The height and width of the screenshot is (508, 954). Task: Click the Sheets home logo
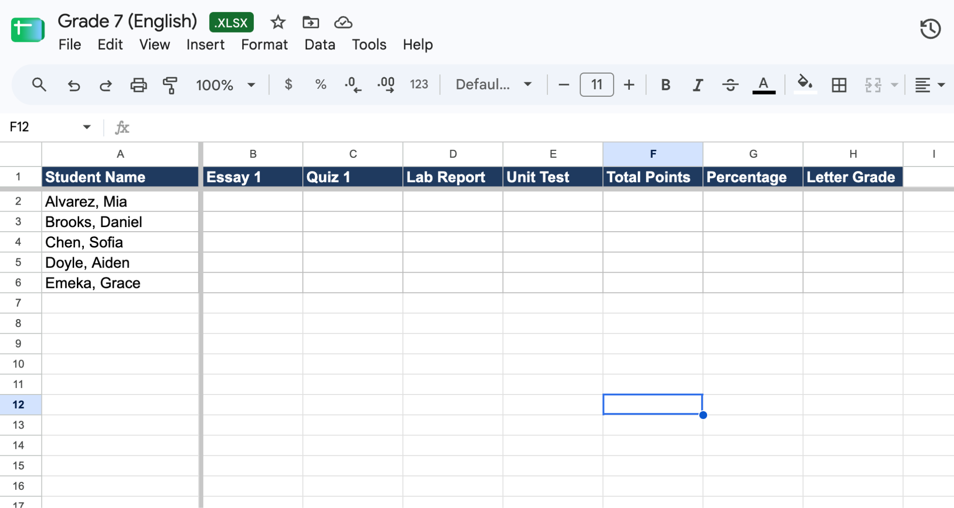(x=27, y=29)
